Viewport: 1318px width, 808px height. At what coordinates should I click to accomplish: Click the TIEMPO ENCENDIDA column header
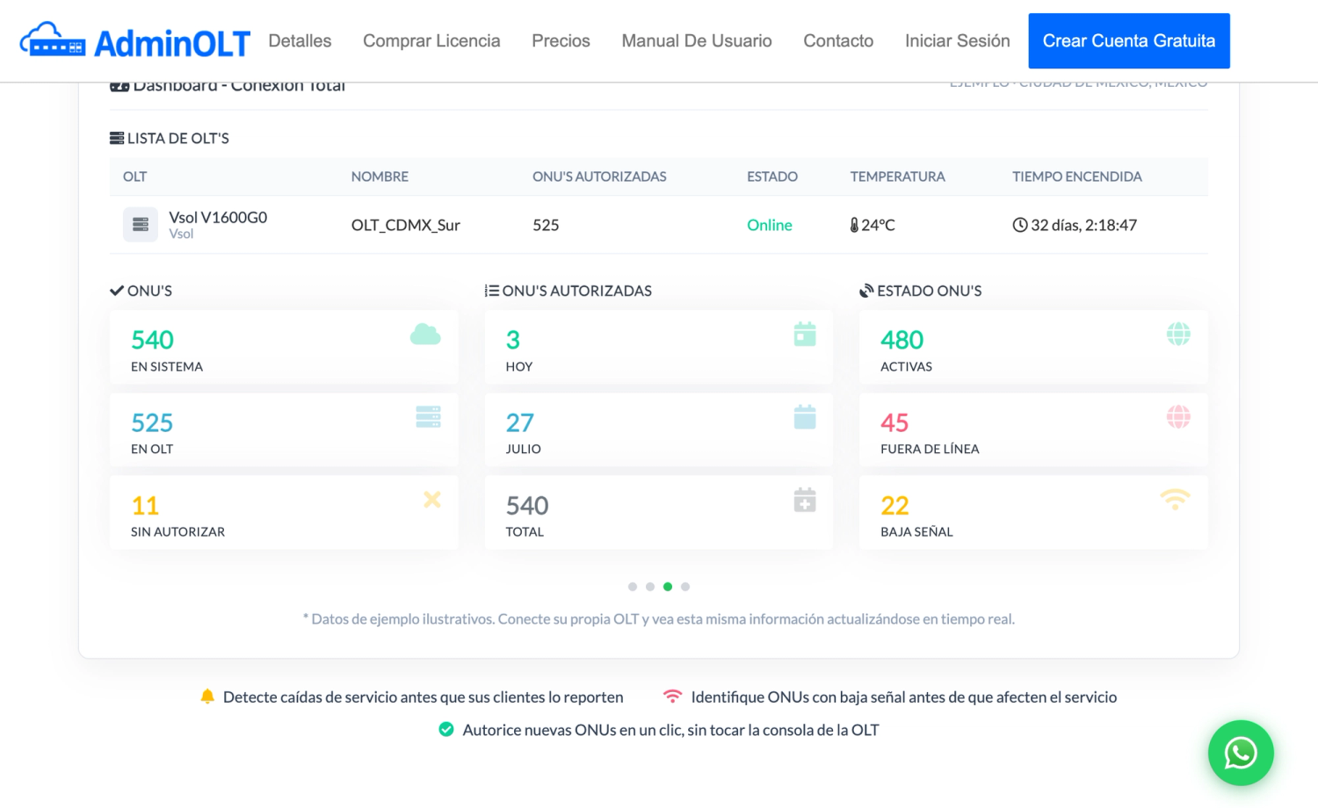click(x=1077, y=177)
